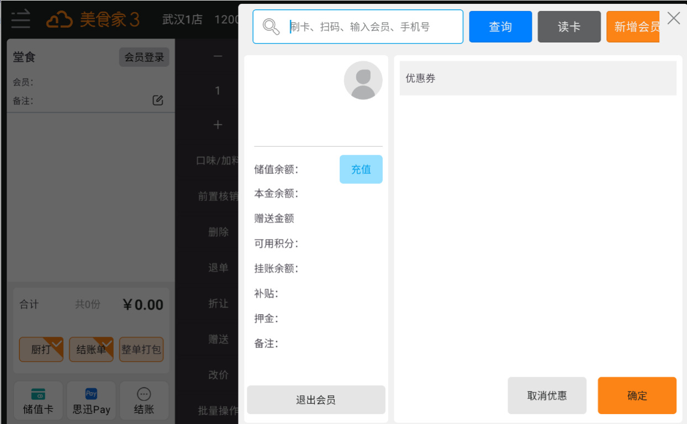
Task: Click the 结账 checkout icon
Action: pyautogui.click(x=144, y=401)
